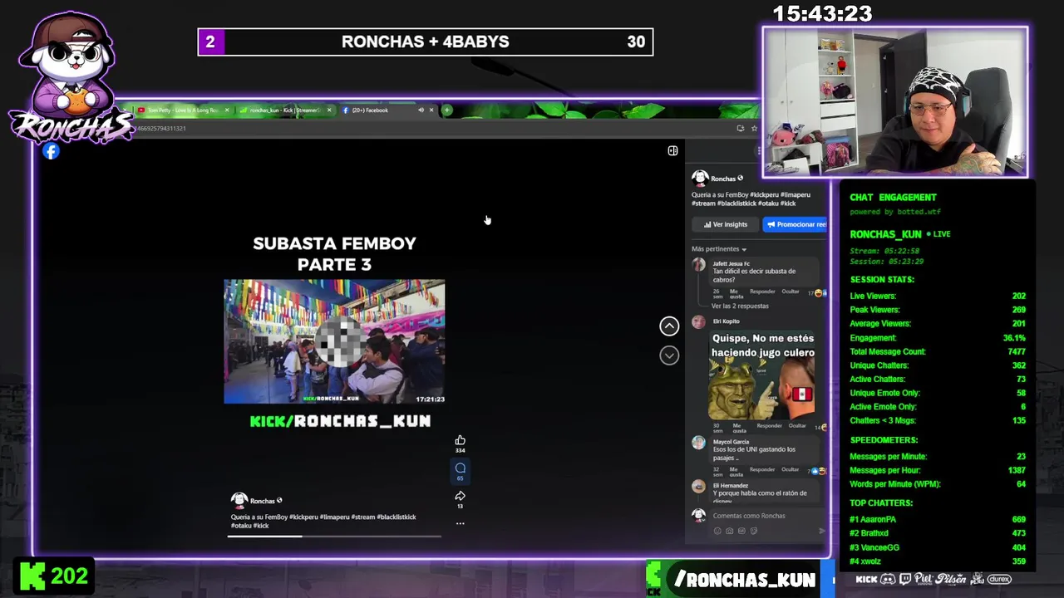The width and height of the screenshot is (1064, 598).
Task: Open Eli Hernandez profile picture
Action: coord(698,487)
